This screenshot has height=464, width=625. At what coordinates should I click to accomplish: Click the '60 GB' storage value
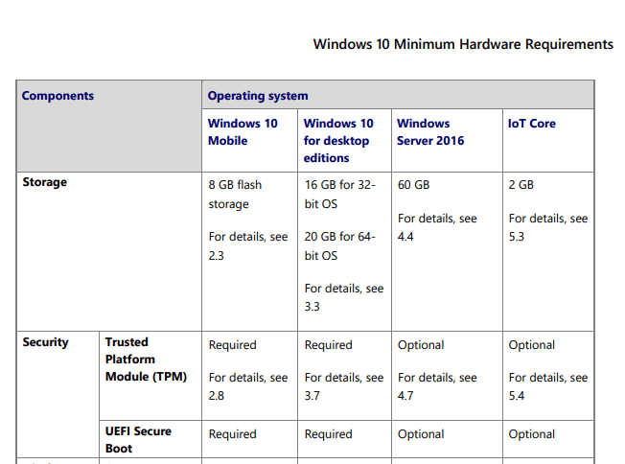coord(413,185)
